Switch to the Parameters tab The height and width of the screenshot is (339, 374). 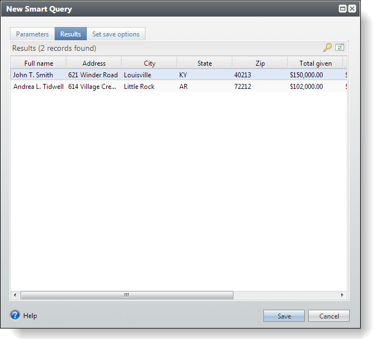(32, 34)
